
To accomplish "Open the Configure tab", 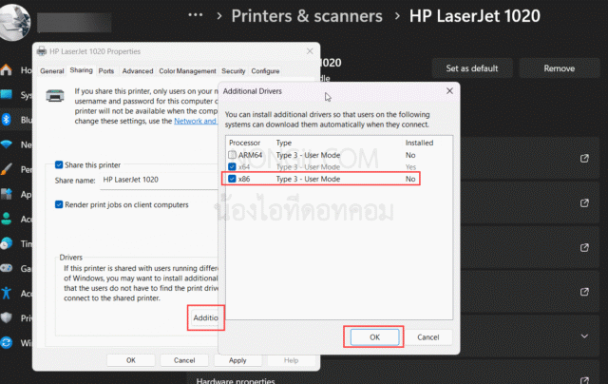I will coord(265,71).
